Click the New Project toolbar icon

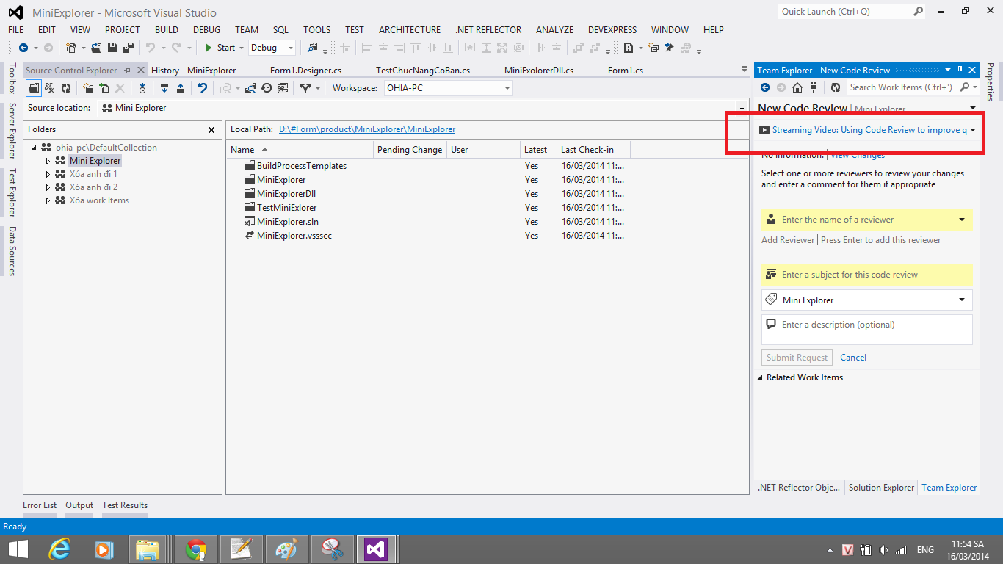[71, 48]
